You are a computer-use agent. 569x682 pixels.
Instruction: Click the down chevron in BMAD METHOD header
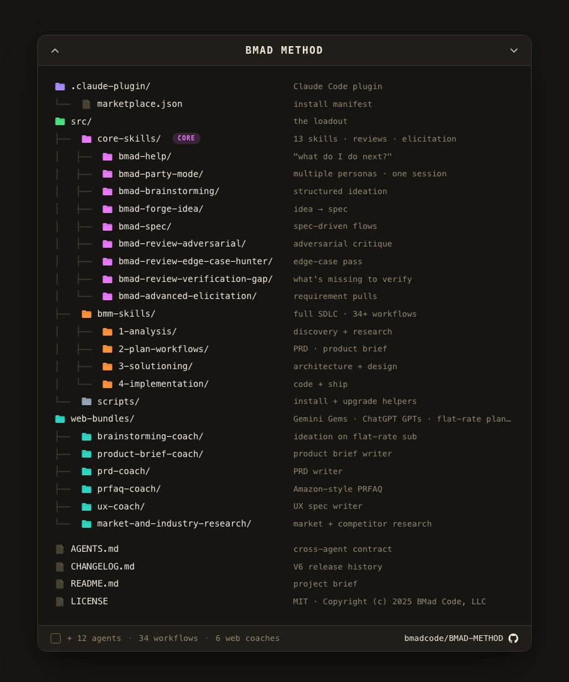coord(514,51)
